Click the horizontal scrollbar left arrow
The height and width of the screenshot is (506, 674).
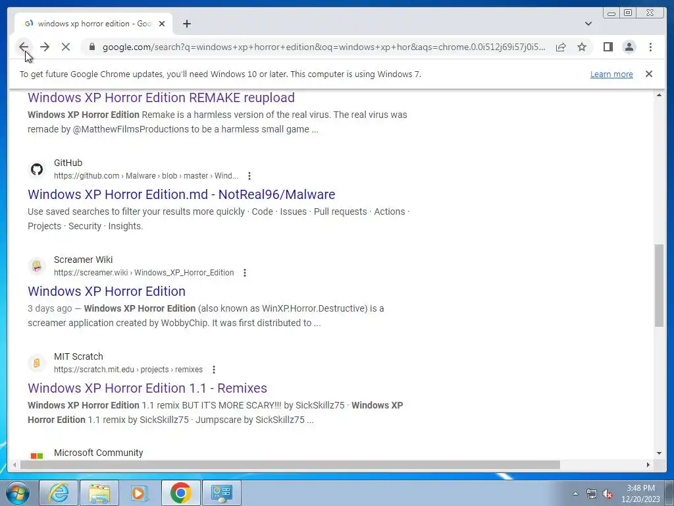(x=14, y=464)
